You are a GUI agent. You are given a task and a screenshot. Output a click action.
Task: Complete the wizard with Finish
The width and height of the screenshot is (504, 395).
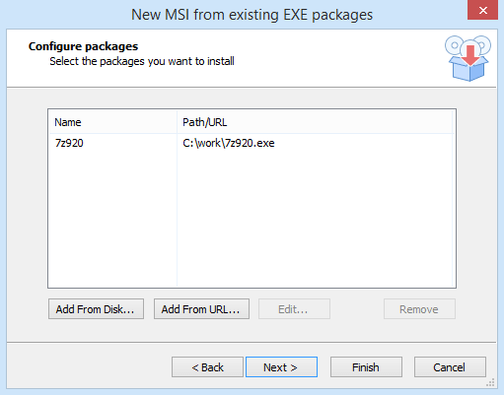366,367
